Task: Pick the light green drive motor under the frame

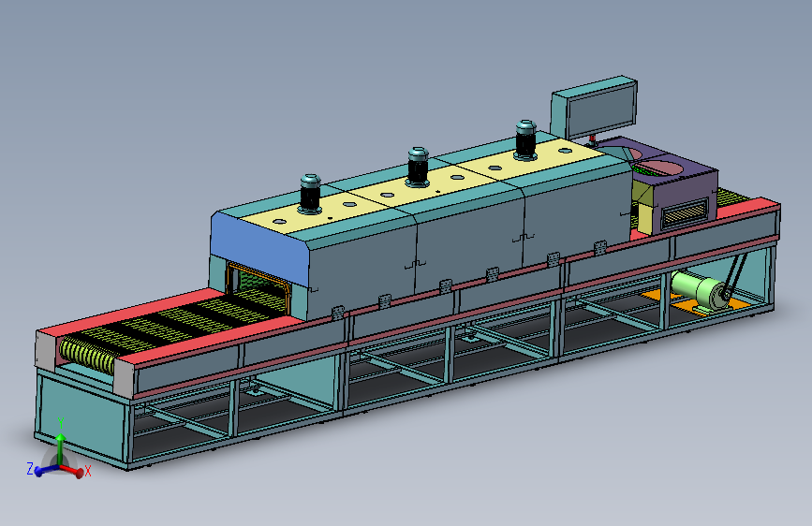Action: click(x=699, y=290)
